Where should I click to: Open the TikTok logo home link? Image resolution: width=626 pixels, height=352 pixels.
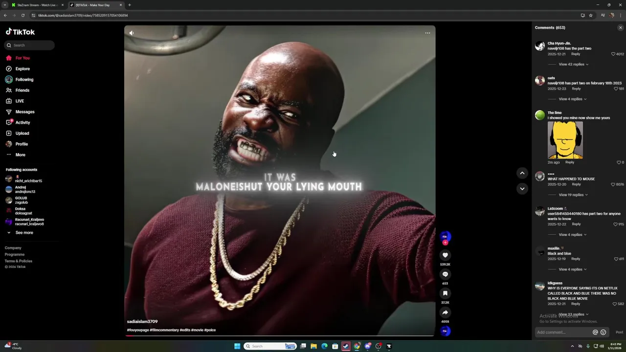pos(20,32)
